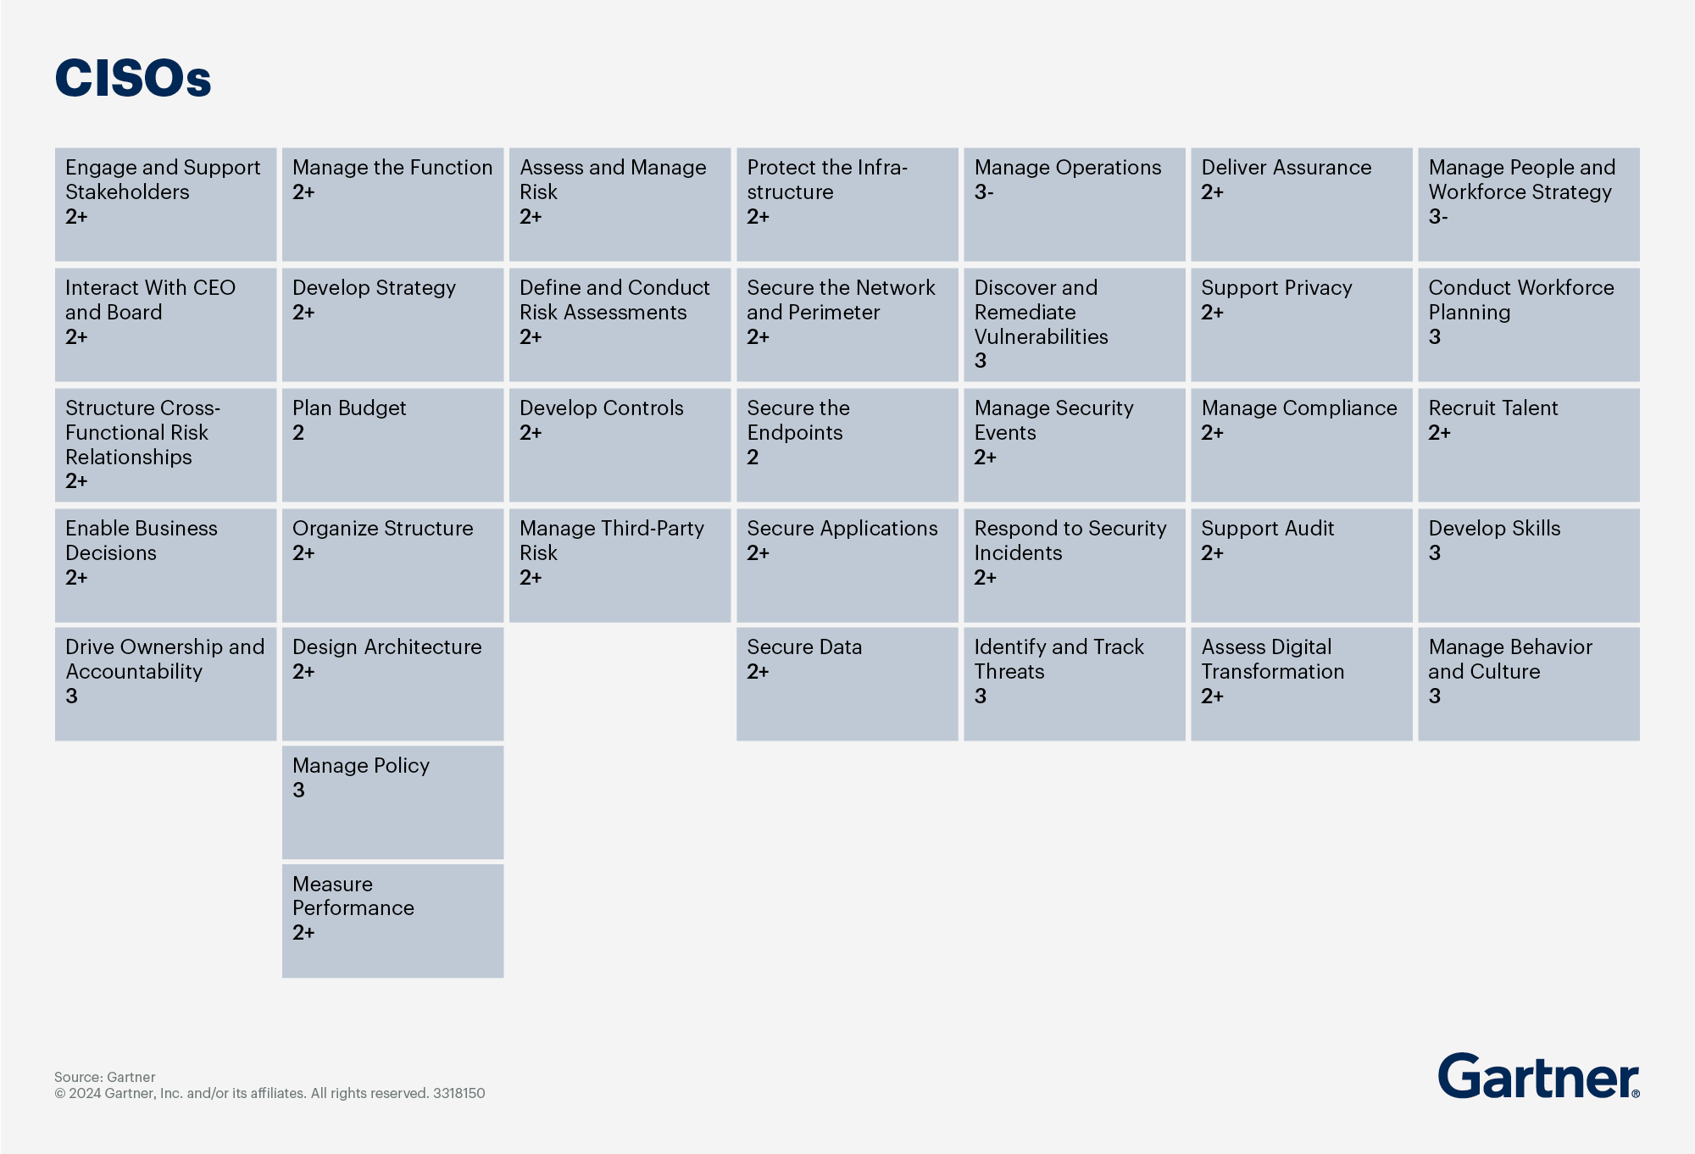The height and width of the screenshot is (1154, 1695).
Task: Click the Protect the Infrastructure tile
Action: click(847, 204)
